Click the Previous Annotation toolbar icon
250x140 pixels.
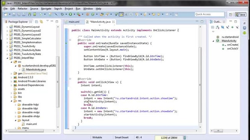145,14
